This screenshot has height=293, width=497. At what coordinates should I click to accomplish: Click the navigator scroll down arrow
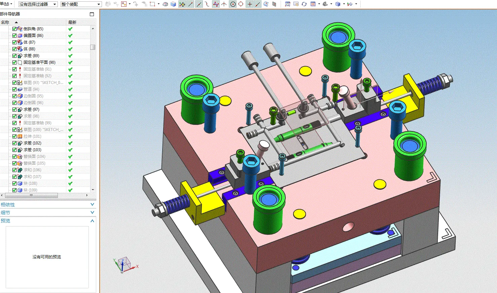(x=93, y=190)
